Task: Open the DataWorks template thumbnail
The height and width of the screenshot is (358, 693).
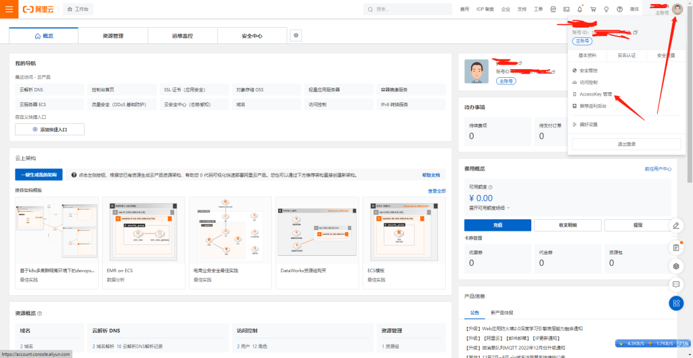Action: click(317, 230)
